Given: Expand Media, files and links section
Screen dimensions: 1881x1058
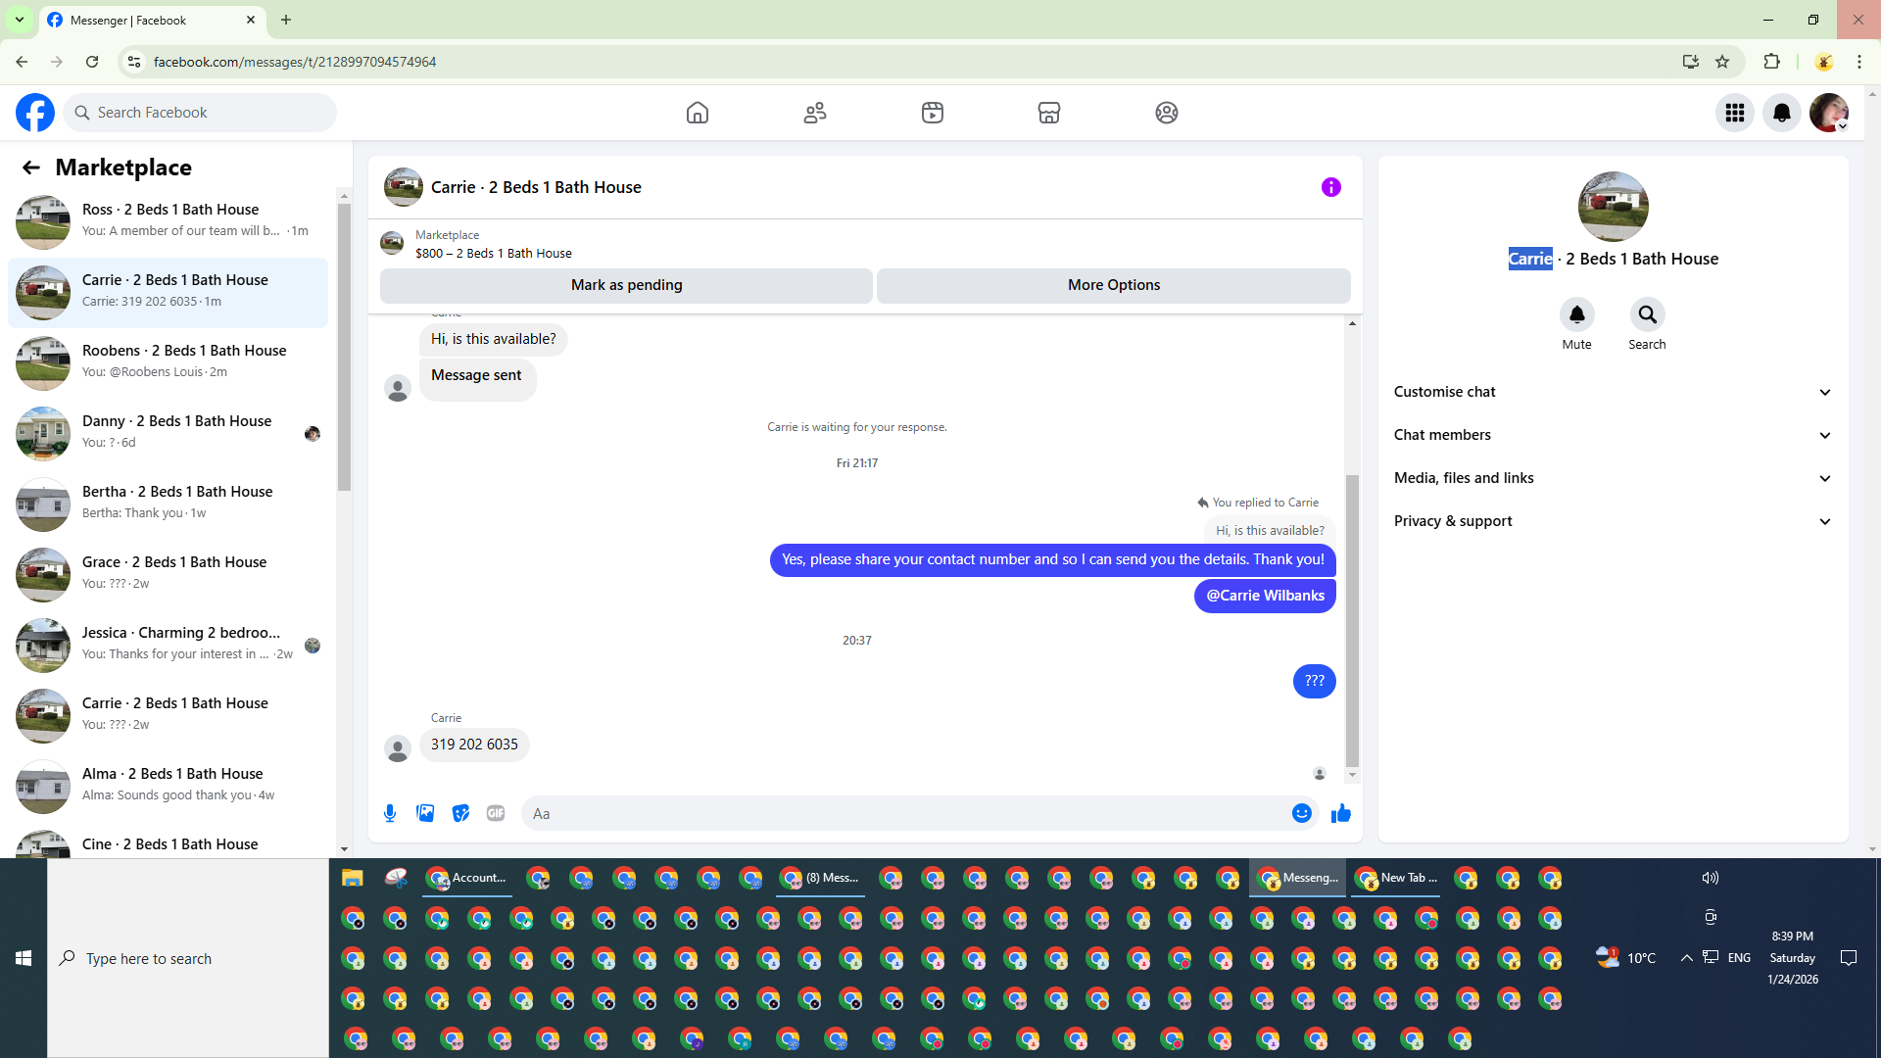Looking at the screenshot, I should click(x=1613, y=478).
